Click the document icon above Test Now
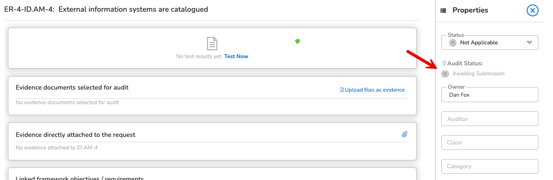Viewport: 553px width, 180px height. coord(212,44)
